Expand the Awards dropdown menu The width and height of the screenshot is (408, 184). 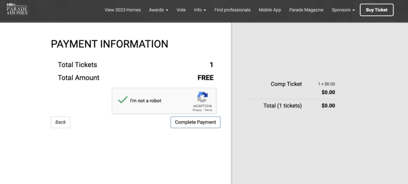[158, 10]
